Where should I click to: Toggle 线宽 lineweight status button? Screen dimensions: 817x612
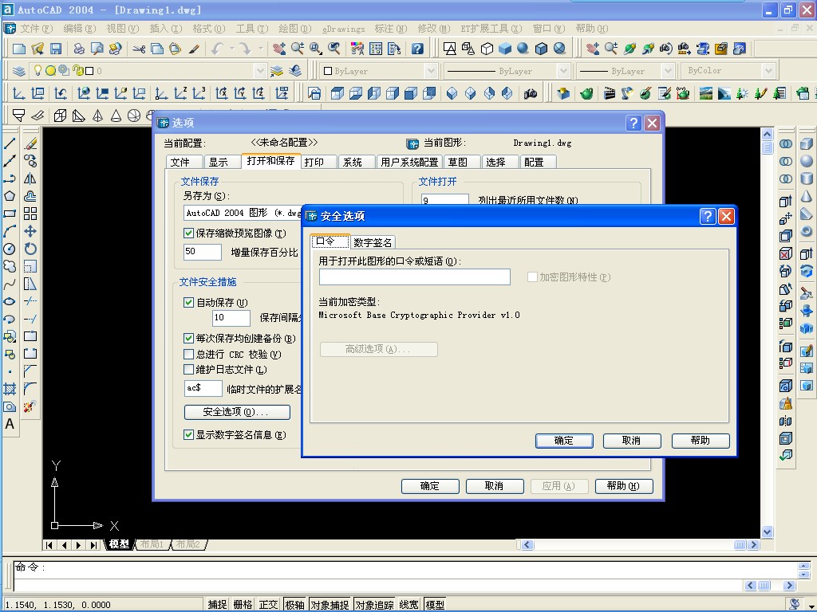tap(409, 604)
